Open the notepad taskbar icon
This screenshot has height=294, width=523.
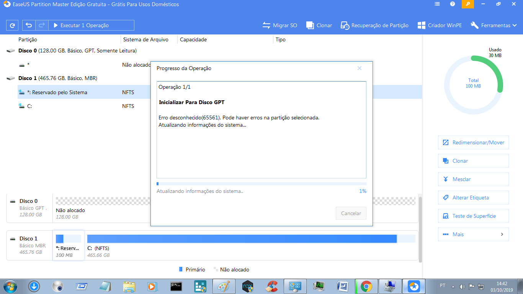click(x=105, y=286)
